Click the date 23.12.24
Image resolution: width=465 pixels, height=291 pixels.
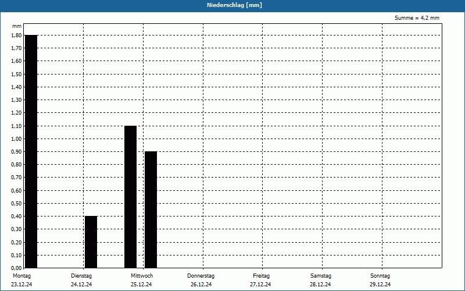coord(22,285)
